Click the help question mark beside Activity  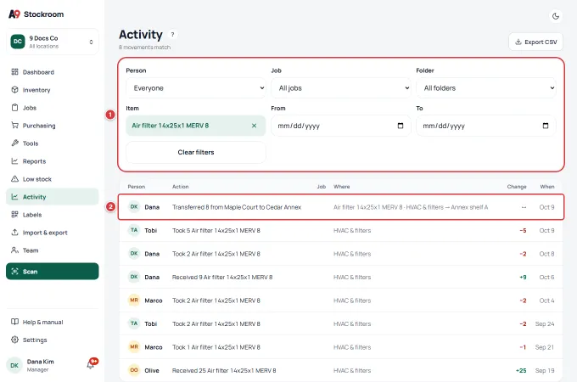tap(172, 34)
